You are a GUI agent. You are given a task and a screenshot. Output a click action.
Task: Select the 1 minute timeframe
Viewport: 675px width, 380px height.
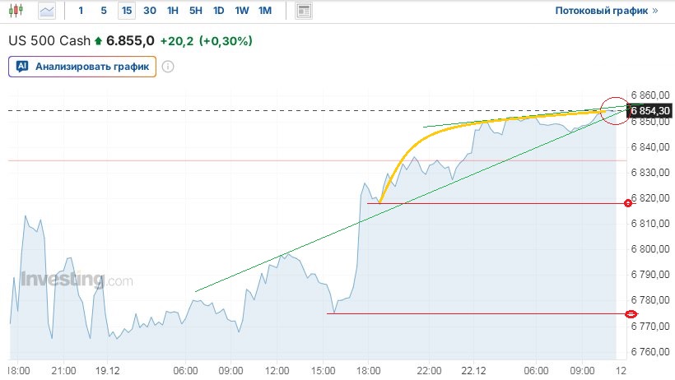(x=80, y=11)
